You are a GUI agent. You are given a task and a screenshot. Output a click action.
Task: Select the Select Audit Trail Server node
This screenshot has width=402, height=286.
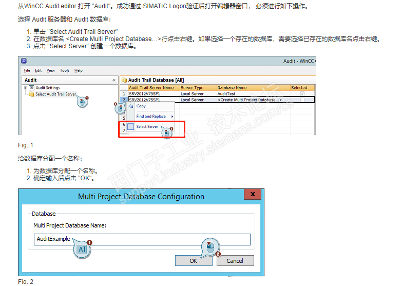point(55,94)
